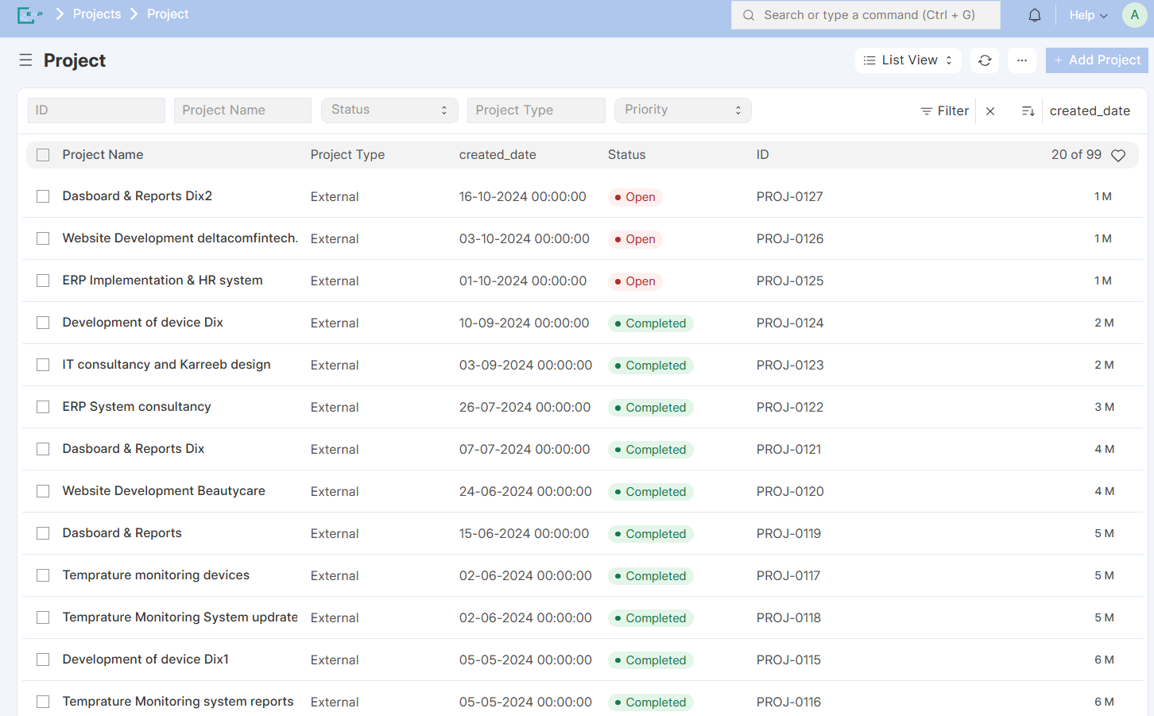Click date 07-07-2024 00:00:00
The height and width of the screenshot is (716, 1154).
[x=525, y=449]
